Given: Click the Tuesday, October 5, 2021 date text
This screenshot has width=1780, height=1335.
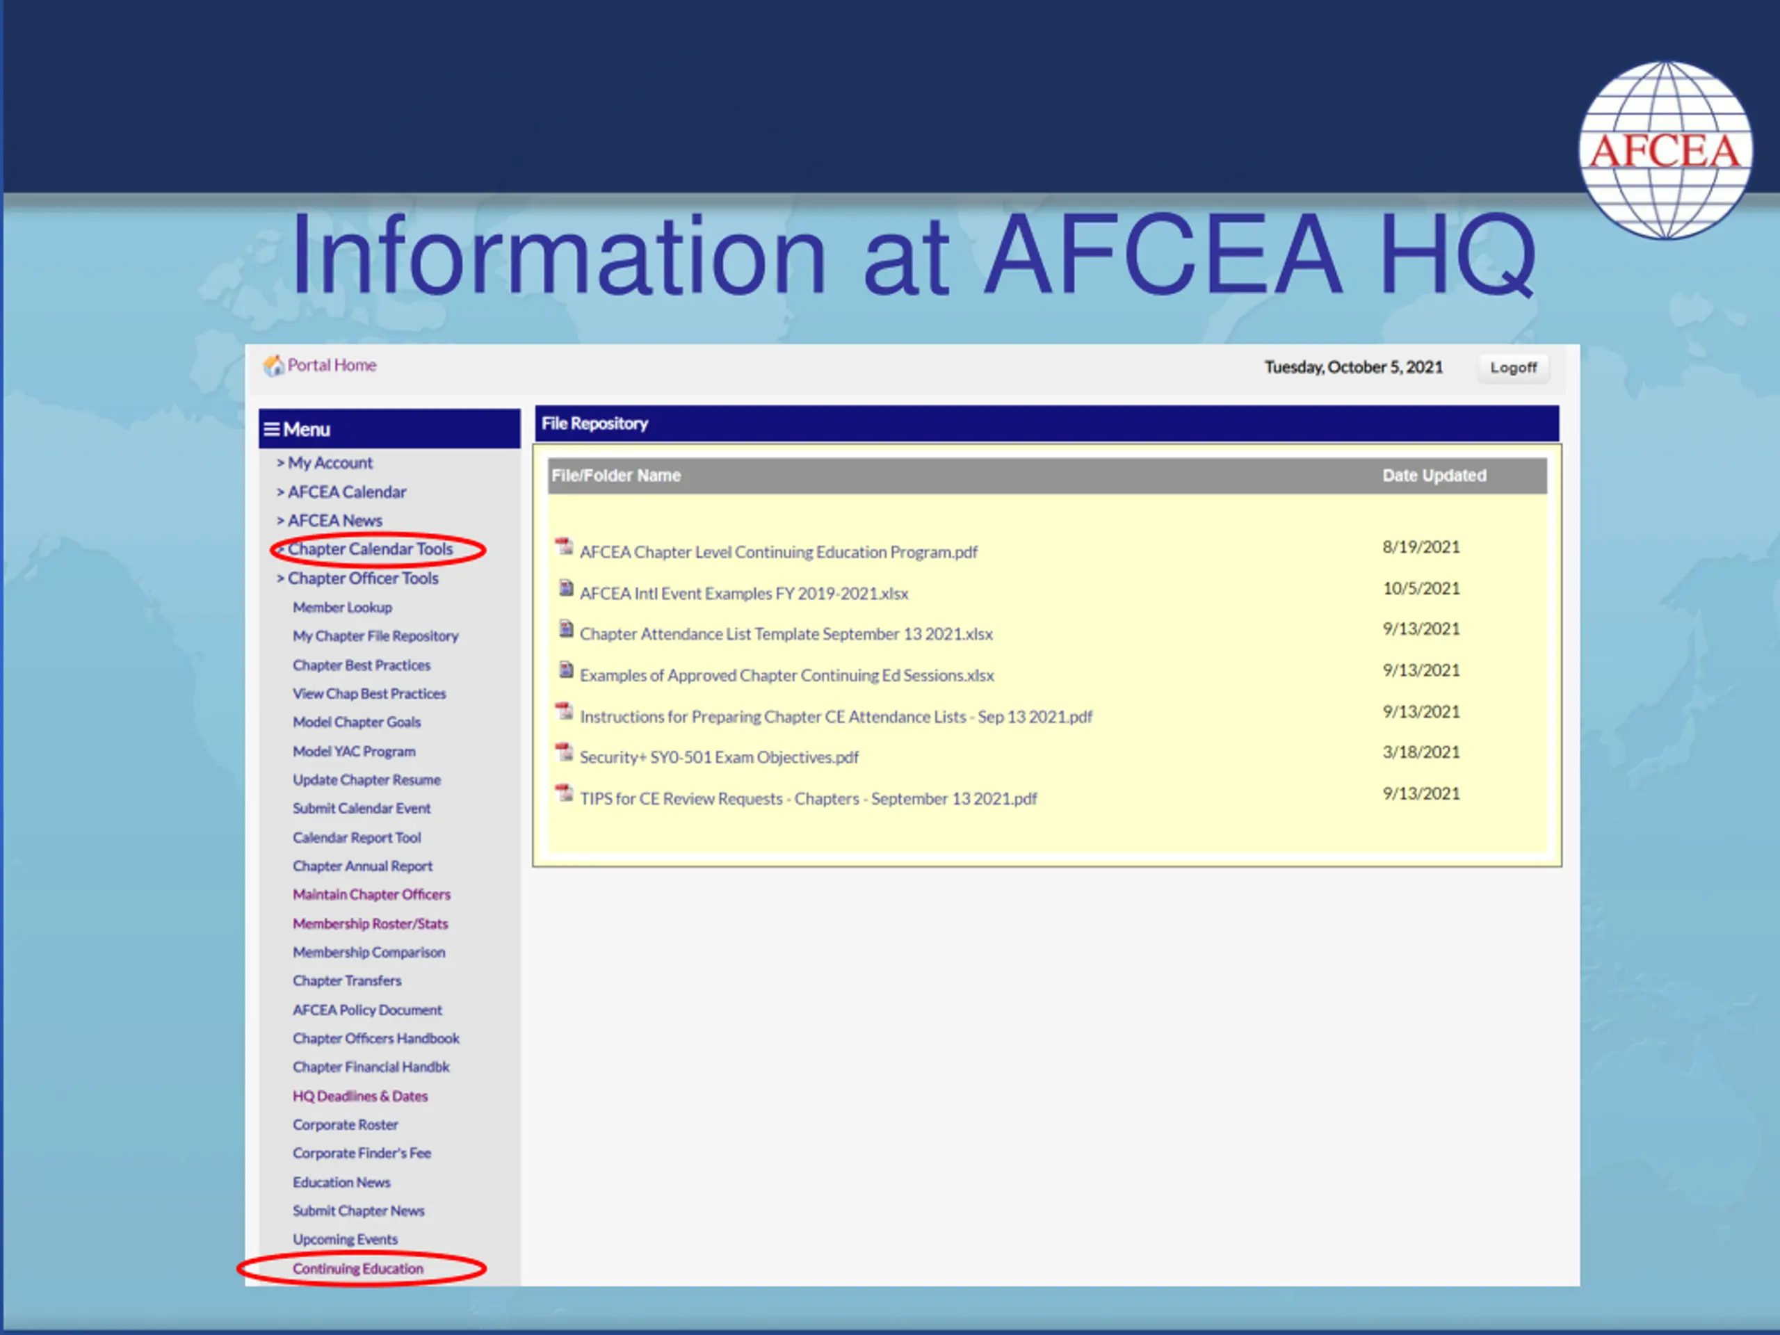Looking at the screenshot, I should (x=1354, y=367).
